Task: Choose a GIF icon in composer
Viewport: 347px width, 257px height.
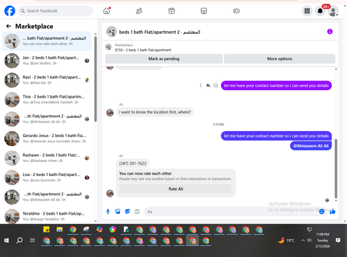Action: pos(137,211)
